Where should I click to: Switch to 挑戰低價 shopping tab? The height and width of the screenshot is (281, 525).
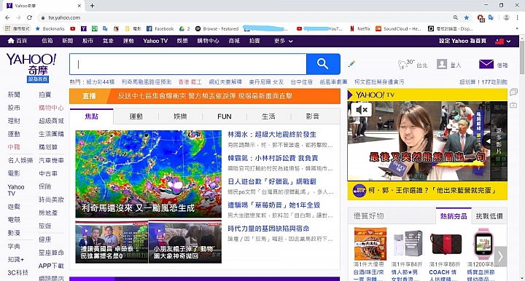[489, 216]
